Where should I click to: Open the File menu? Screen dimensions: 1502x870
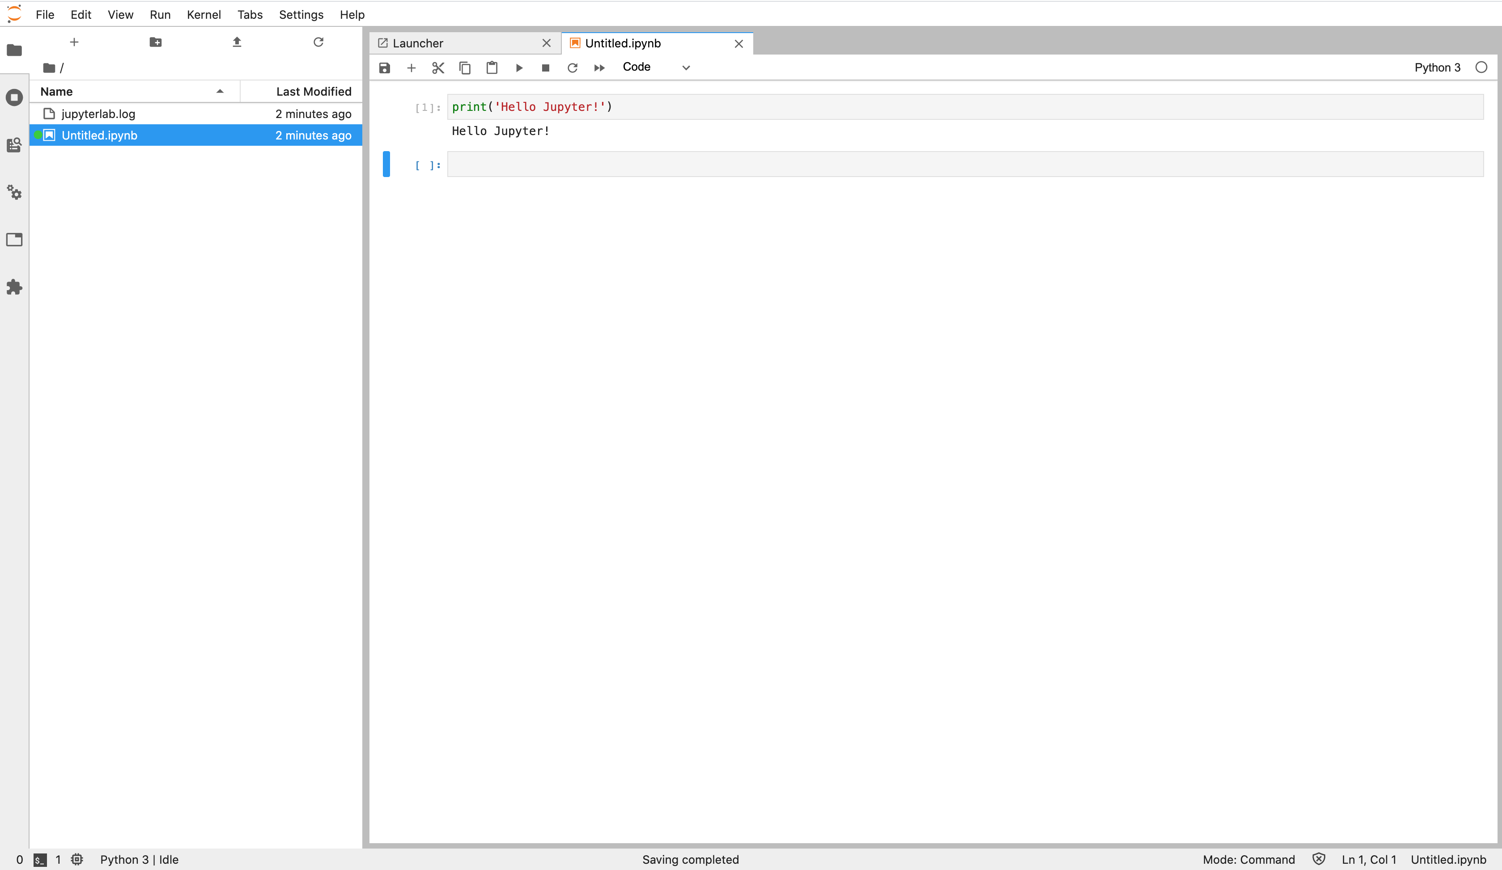tap(45, 14)
